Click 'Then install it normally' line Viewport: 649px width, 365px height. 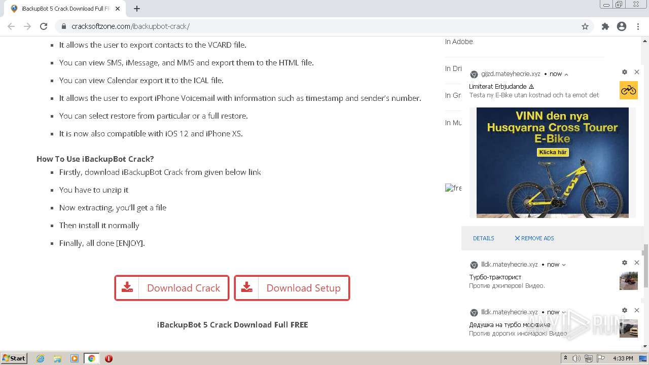click(99, 225)
